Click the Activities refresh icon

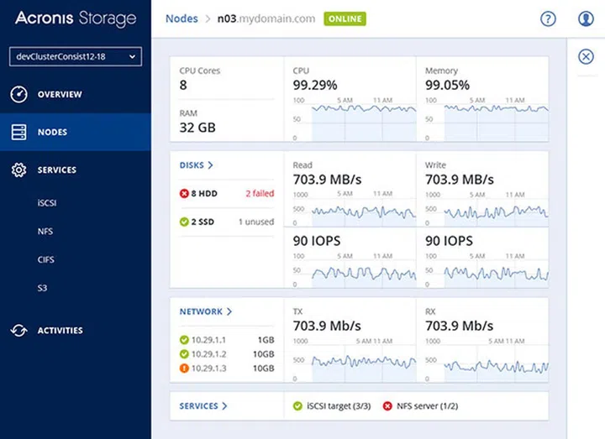pos(18,331)
